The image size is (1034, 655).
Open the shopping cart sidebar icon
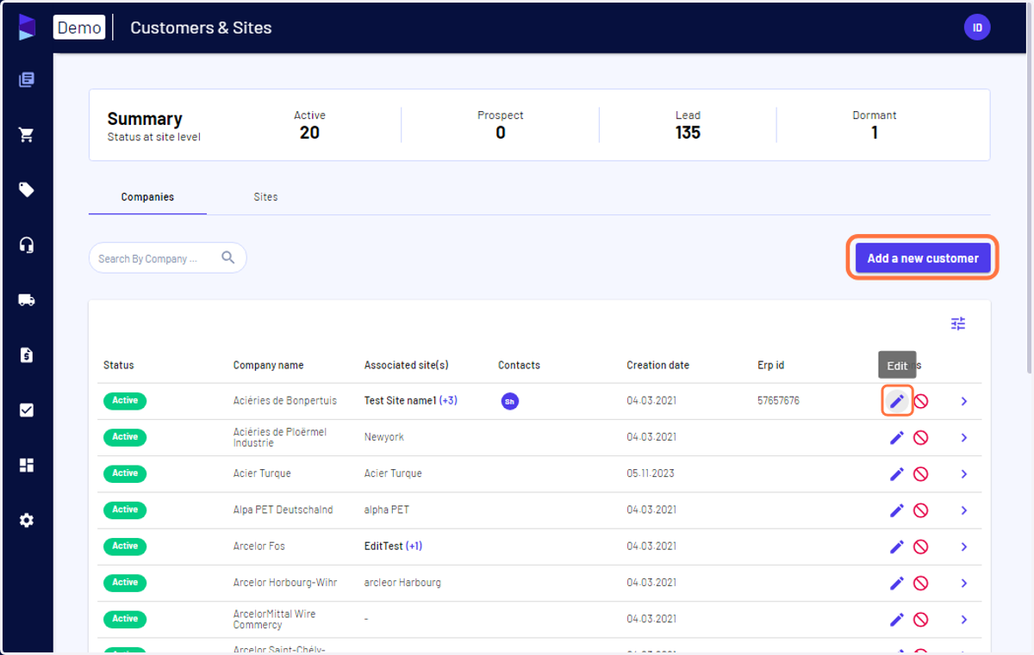click(x=27, y=135)
